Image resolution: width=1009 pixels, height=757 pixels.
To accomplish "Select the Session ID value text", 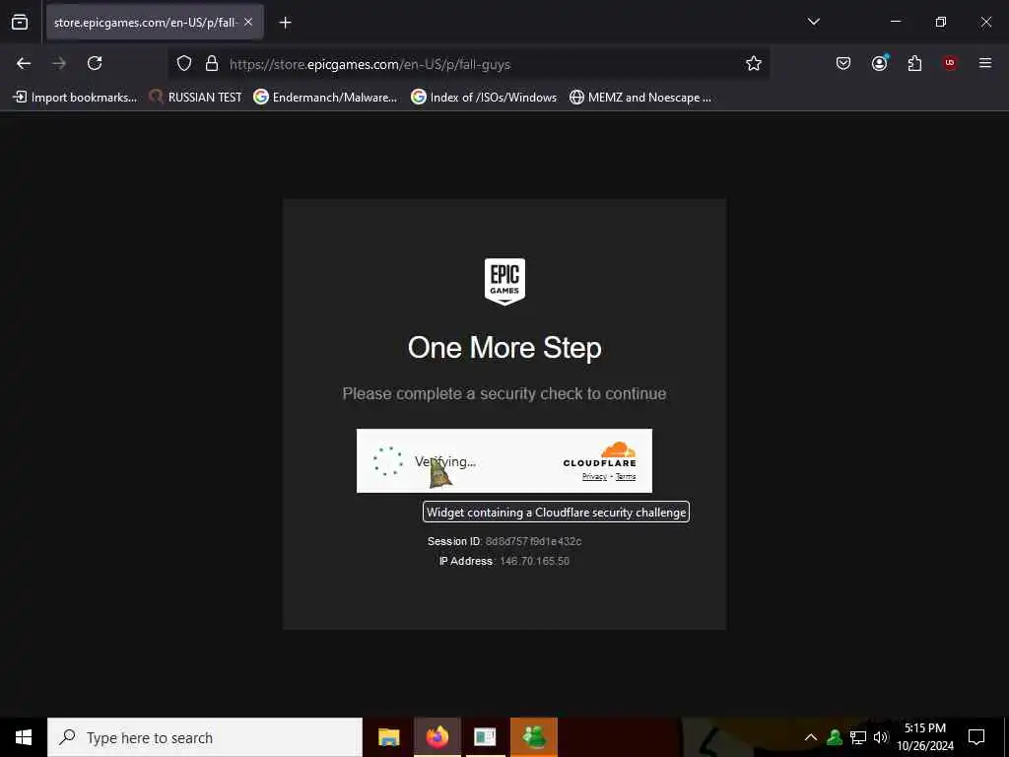I will [533, 541].
